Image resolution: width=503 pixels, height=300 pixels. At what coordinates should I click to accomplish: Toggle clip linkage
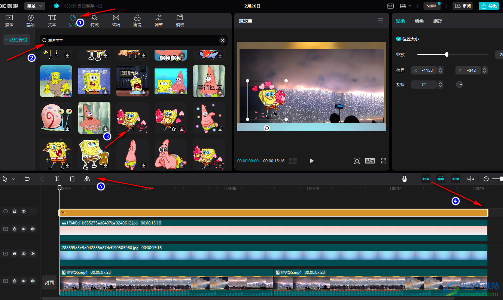[x=456, y=179]
